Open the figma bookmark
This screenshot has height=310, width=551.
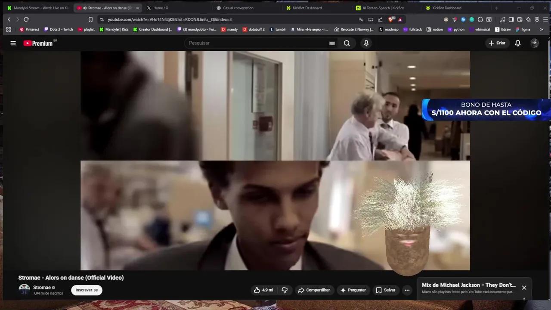[523, 29]
